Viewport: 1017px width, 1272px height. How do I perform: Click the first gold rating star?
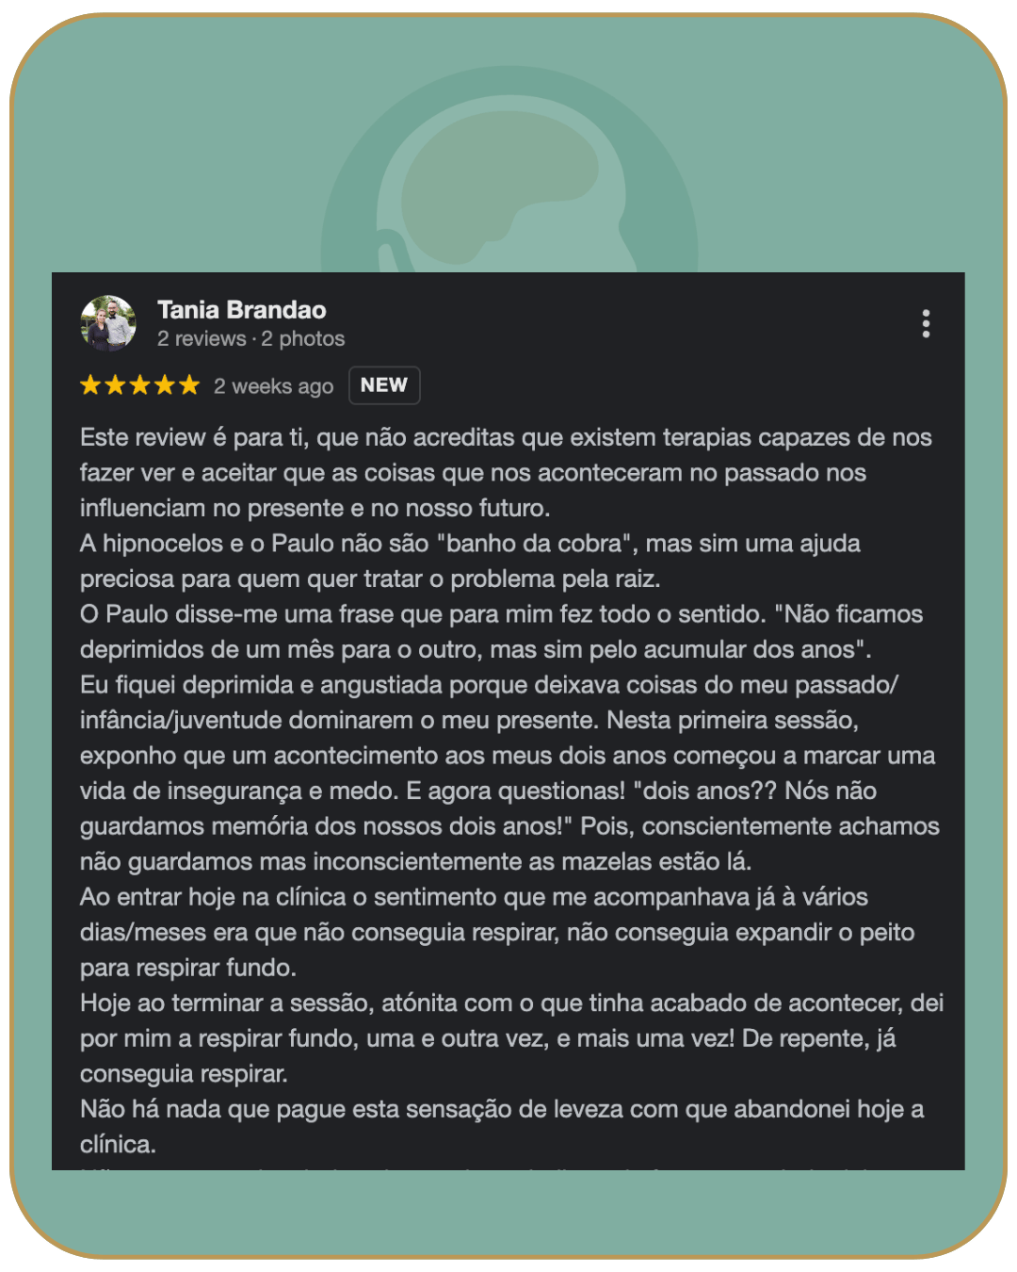click(90, 385)
